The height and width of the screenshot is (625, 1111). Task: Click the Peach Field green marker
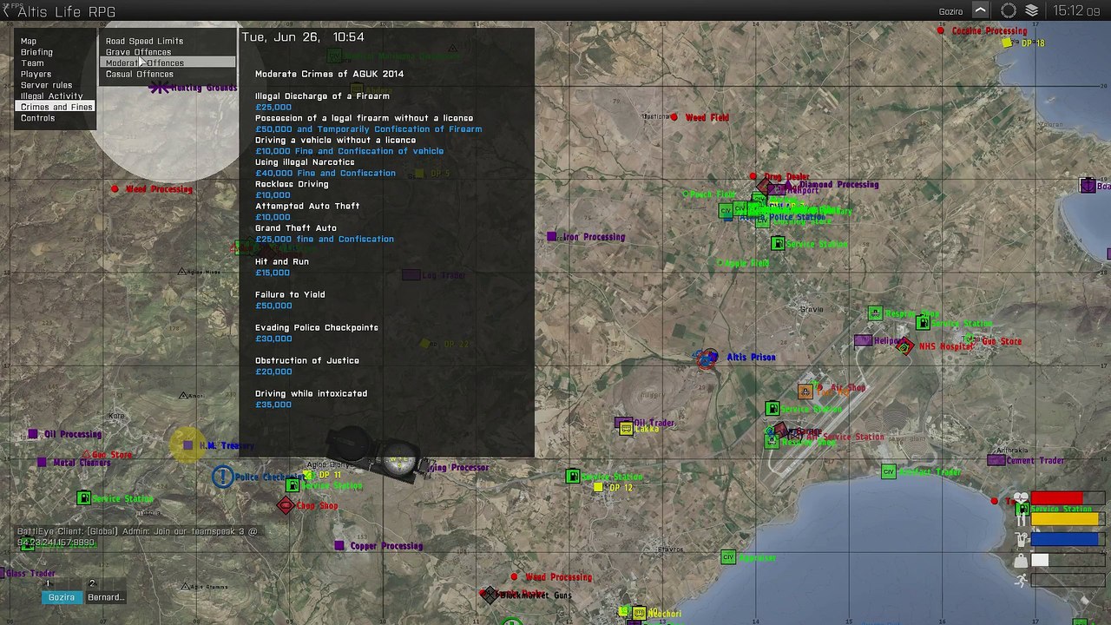[685, 194]
